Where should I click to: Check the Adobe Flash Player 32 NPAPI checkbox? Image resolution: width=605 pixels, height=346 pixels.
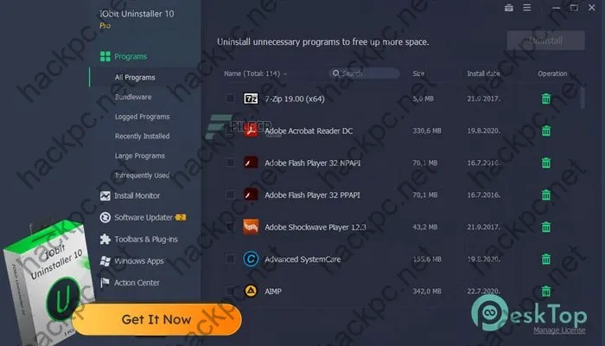pyautogui.click(x=230, y=163)
